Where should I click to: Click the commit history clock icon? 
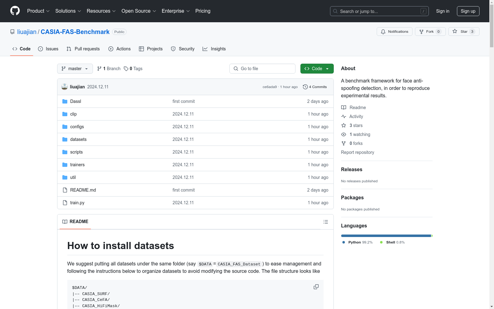click(305, 87)
